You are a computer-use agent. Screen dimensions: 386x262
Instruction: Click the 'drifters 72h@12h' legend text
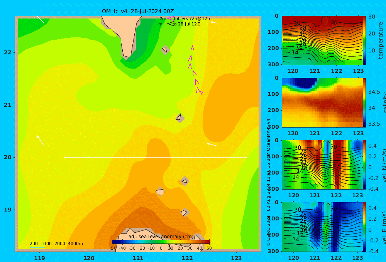(191, 18)
